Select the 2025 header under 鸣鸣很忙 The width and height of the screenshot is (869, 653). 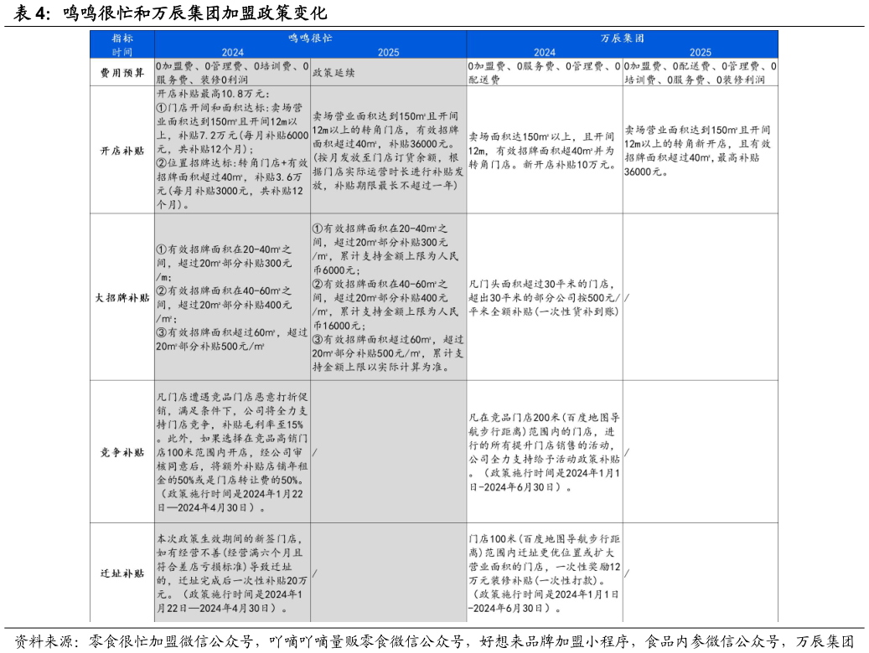click(389, 52)
